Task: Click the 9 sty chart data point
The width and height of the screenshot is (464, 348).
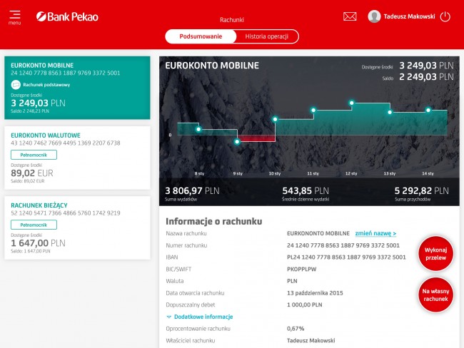Action: tap(237, 142)
